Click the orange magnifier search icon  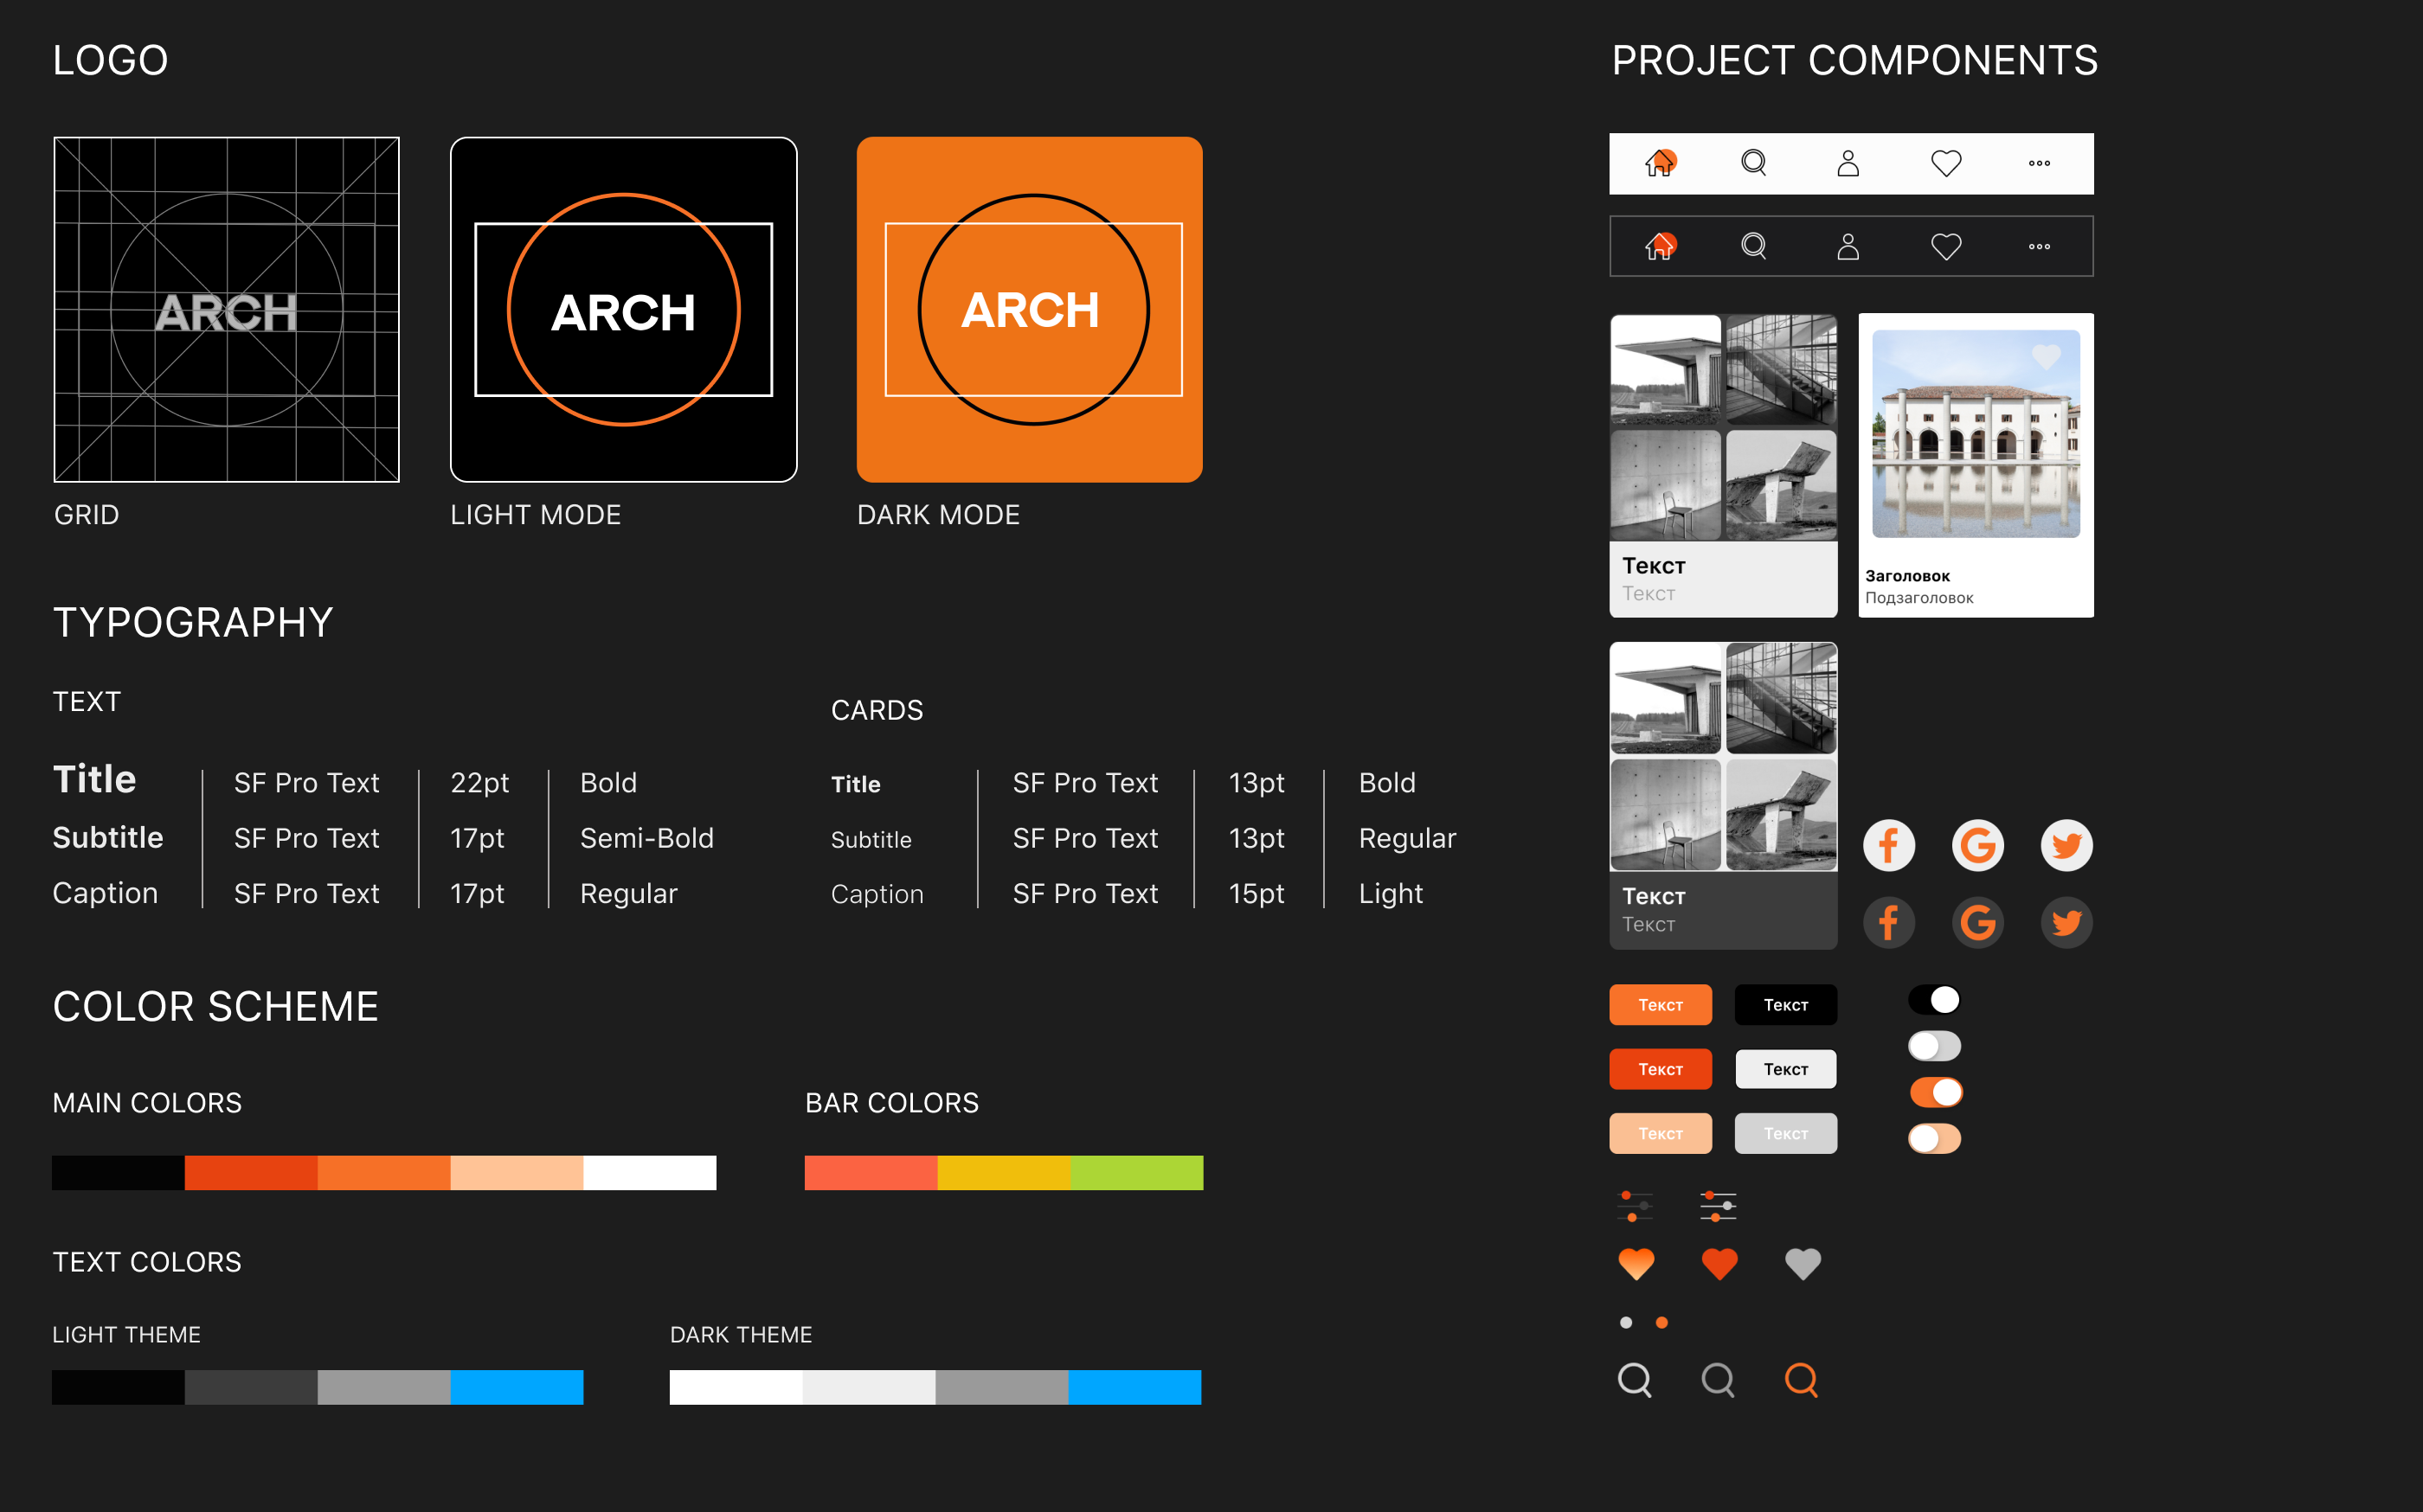tap(1801, 1380)
